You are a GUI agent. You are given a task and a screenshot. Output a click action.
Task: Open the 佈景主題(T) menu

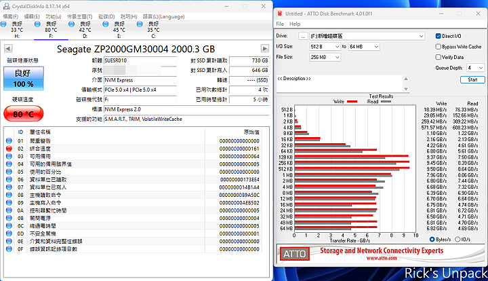[x=80, y=16]
